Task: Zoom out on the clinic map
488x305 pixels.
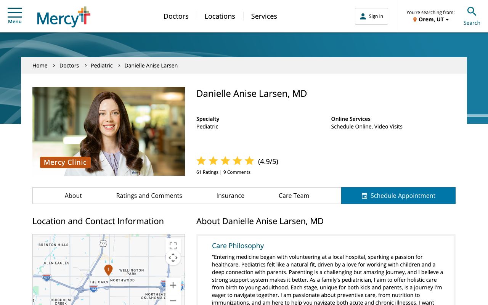Action: point(173,300)
